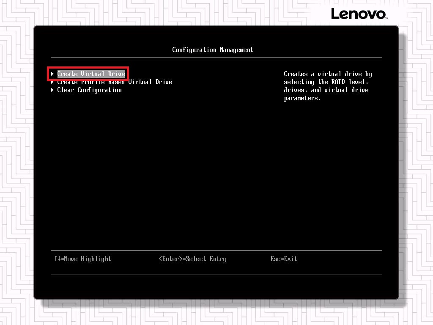433x325 pixels.
Task: Click the triangle before Clear Configuration
Action: click(52, 90)
